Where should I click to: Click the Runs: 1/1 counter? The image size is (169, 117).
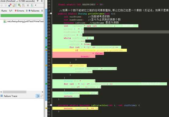tap(7, 11)
